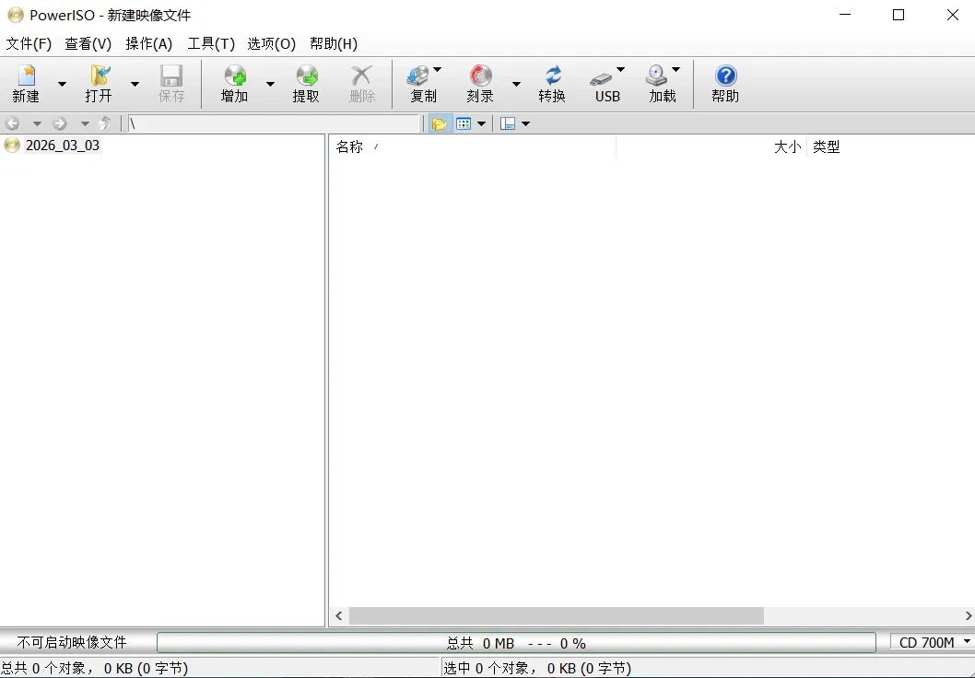
Task: Click the 总共 0 个对象 status text
Action: [95, 669]
